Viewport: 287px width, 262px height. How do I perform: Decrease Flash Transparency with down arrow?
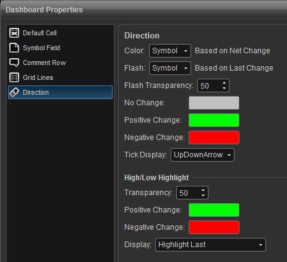[225, 89]
